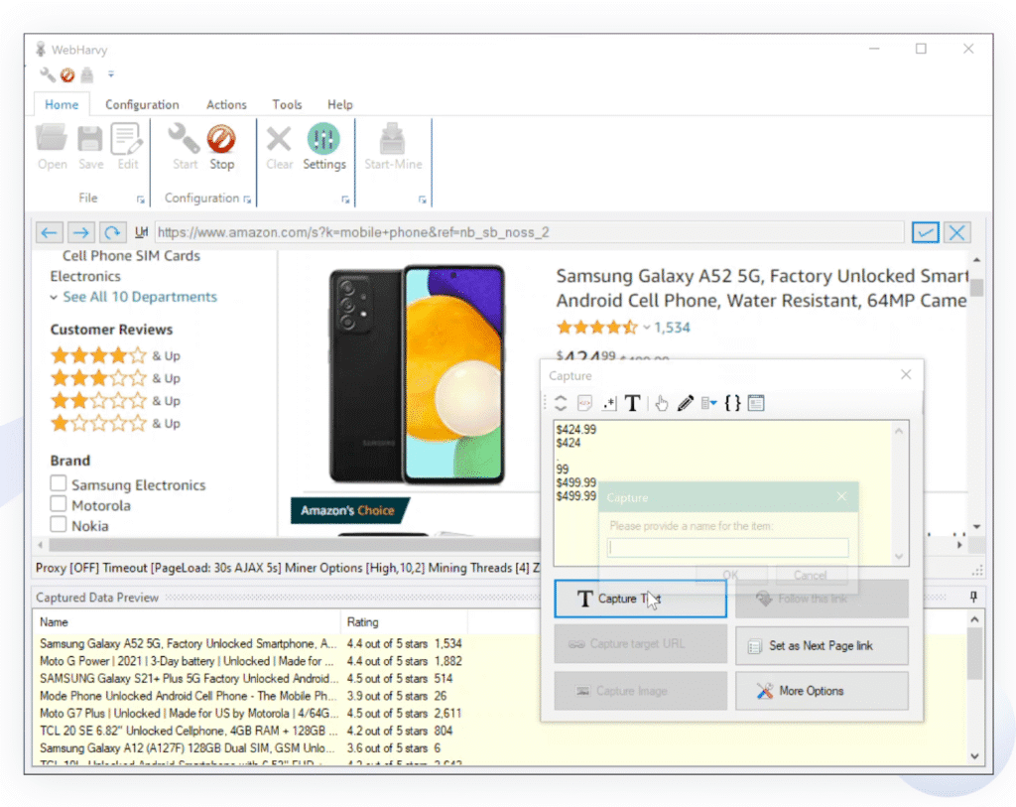Viewport: 1016px width, 807px height.
Task: Click the item name input field
Action: point(727,548)
